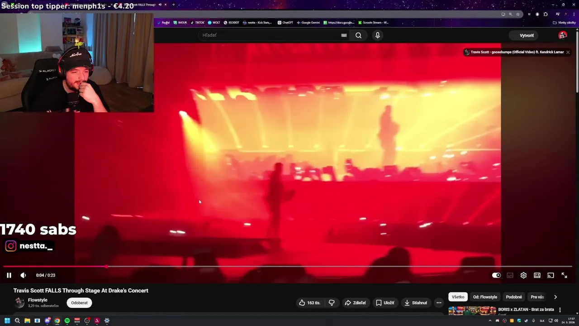Open the Windows Start menu

tap(7, 321)
